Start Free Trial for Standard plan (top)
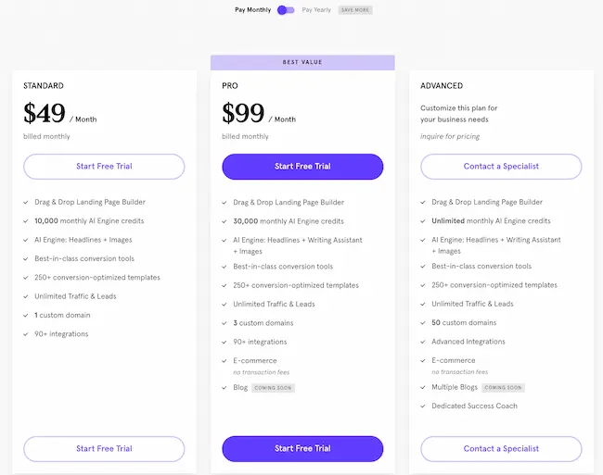The image size is (603, 475). (104, 167)
